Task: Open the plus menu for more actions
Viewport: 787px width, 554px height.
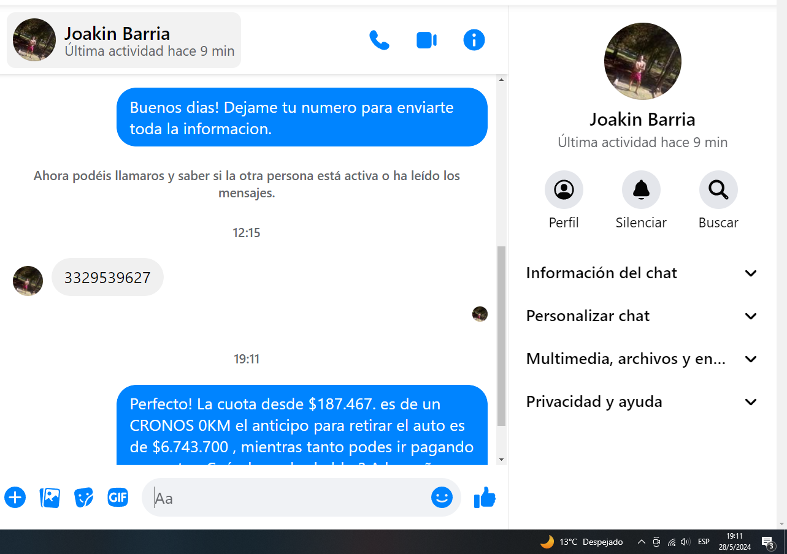Action: coord(15,498)
